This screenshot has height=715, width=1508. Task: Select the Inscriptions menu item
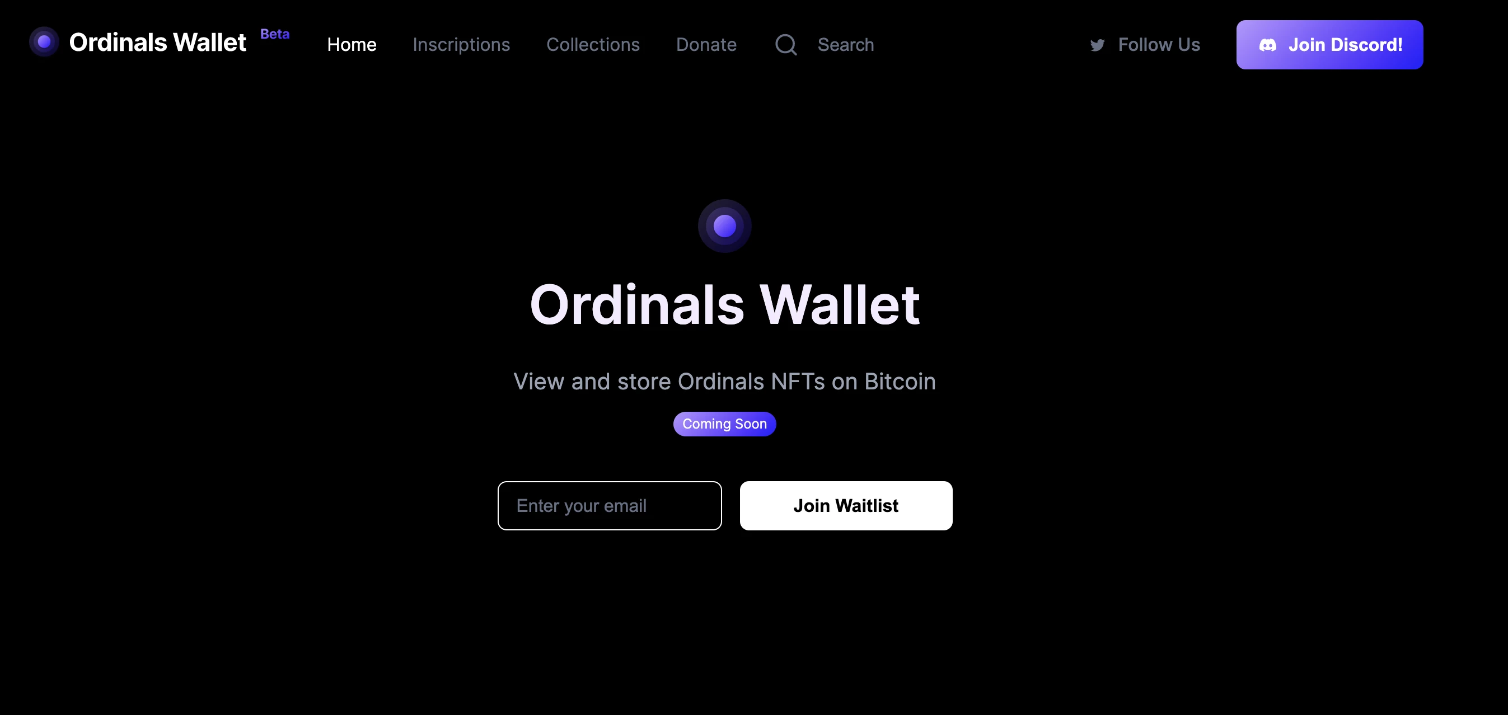(461, 44)
